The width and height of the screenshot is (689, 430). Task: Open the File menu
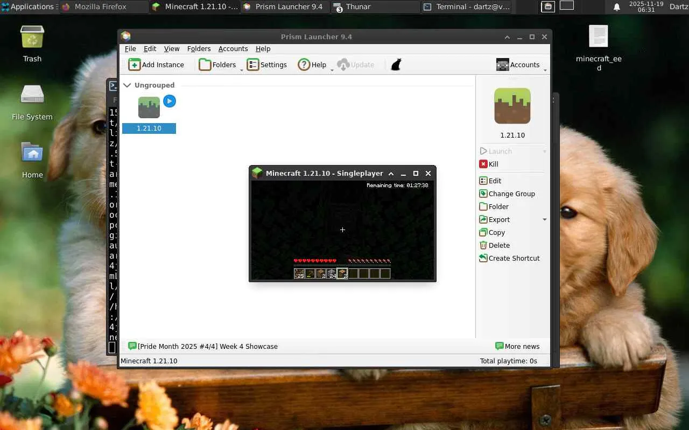click(x=130, y=48)
